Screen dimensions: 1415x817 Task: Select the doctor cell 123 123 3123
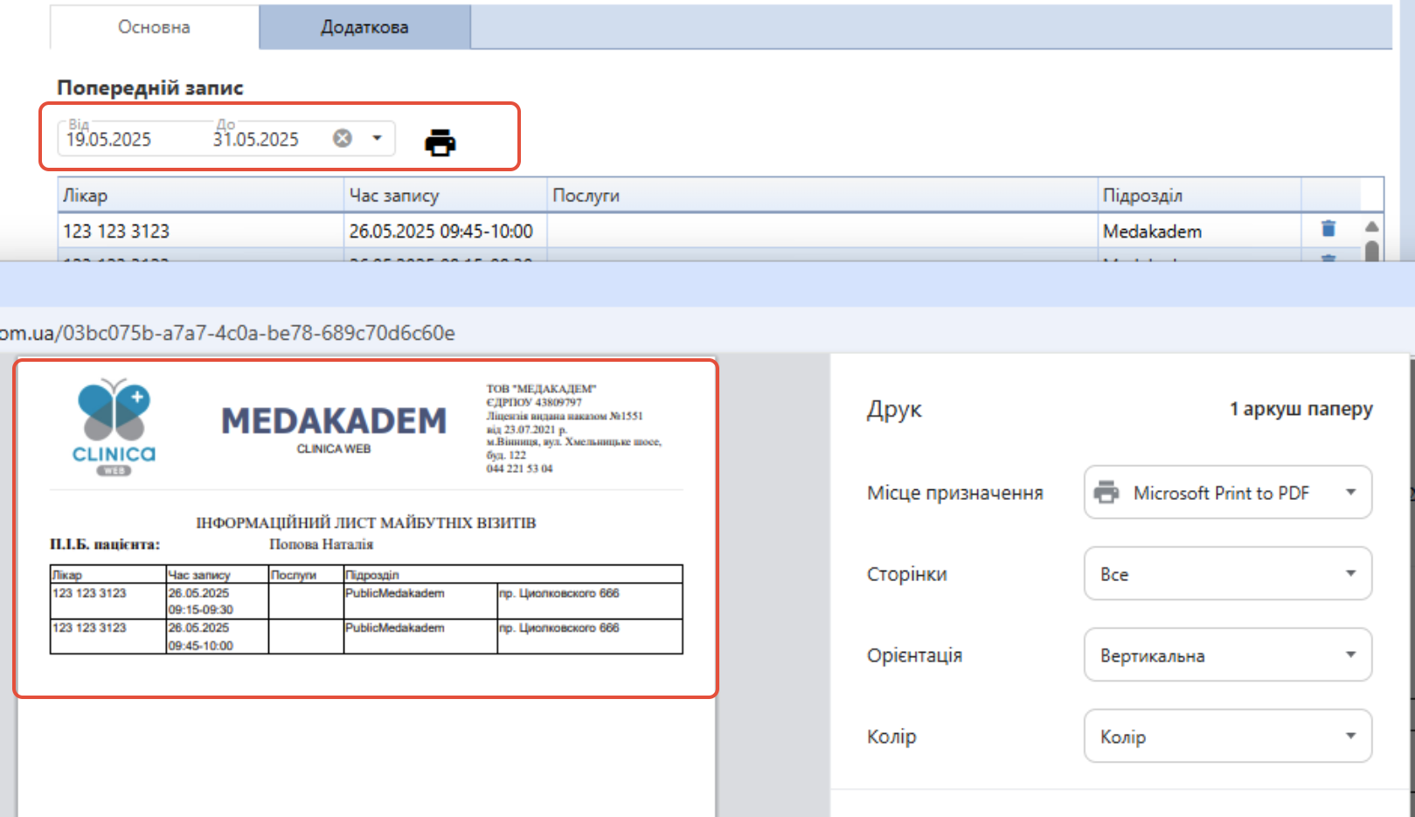pos(201,231)
